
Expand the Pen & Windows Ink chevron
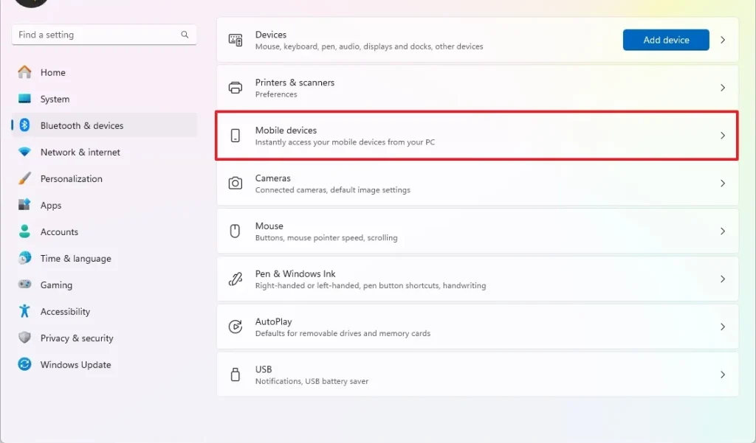[723, 279]
